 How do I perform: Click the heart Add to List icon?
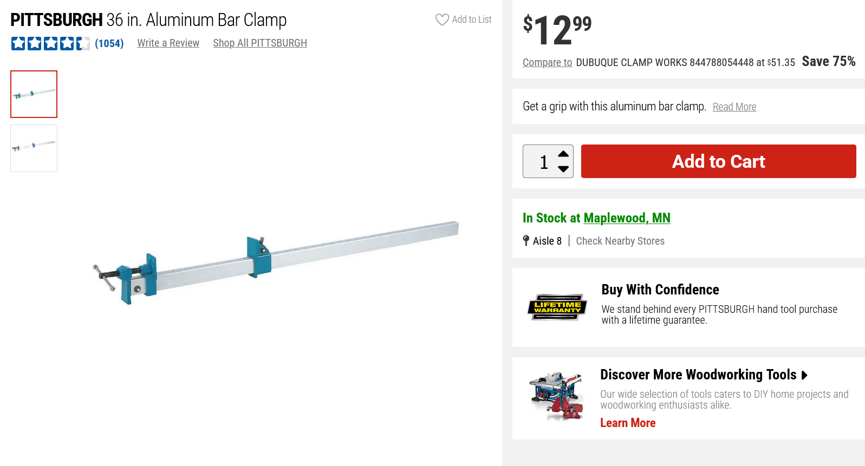tap(442, 19)
